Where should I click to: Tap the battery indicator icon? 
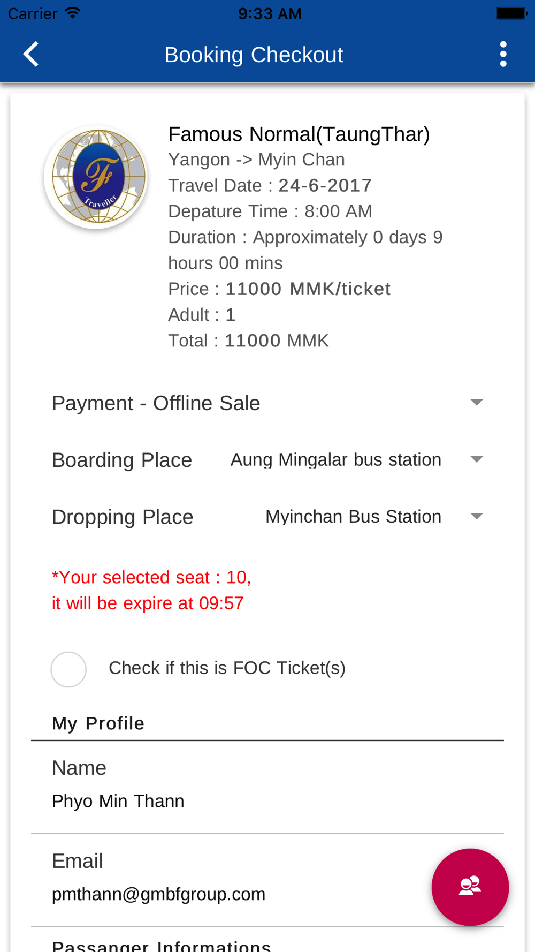click(511, 13)
